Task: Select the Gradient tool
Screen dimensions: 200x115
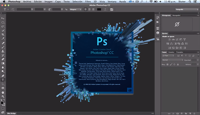Action: point(3,63)
